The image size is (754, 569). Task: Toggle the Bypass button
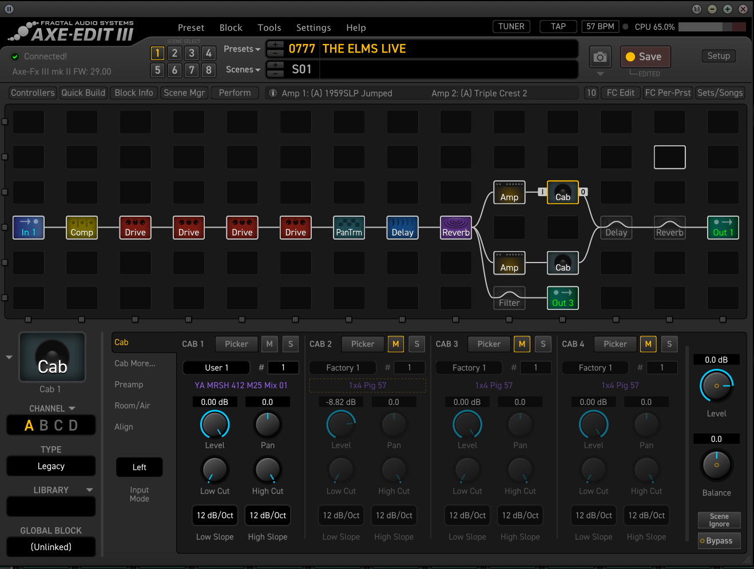click(719, 540)
